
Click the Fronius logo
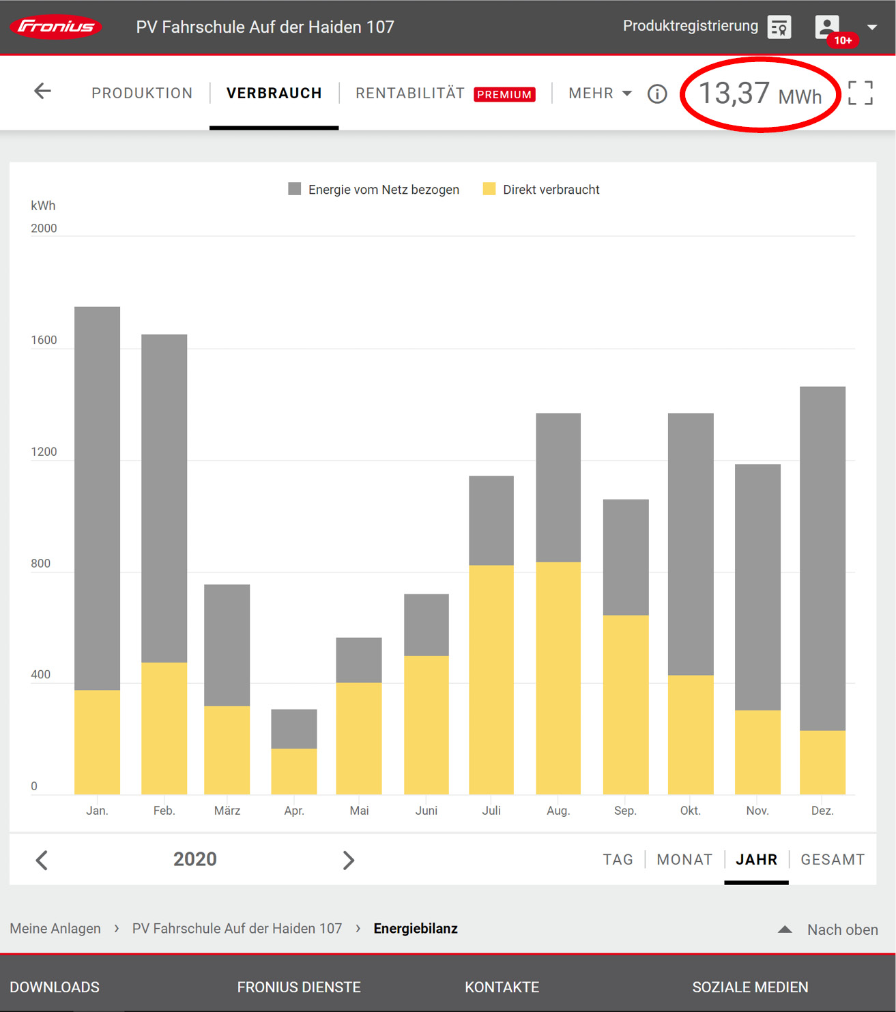[x=55, y=27]
